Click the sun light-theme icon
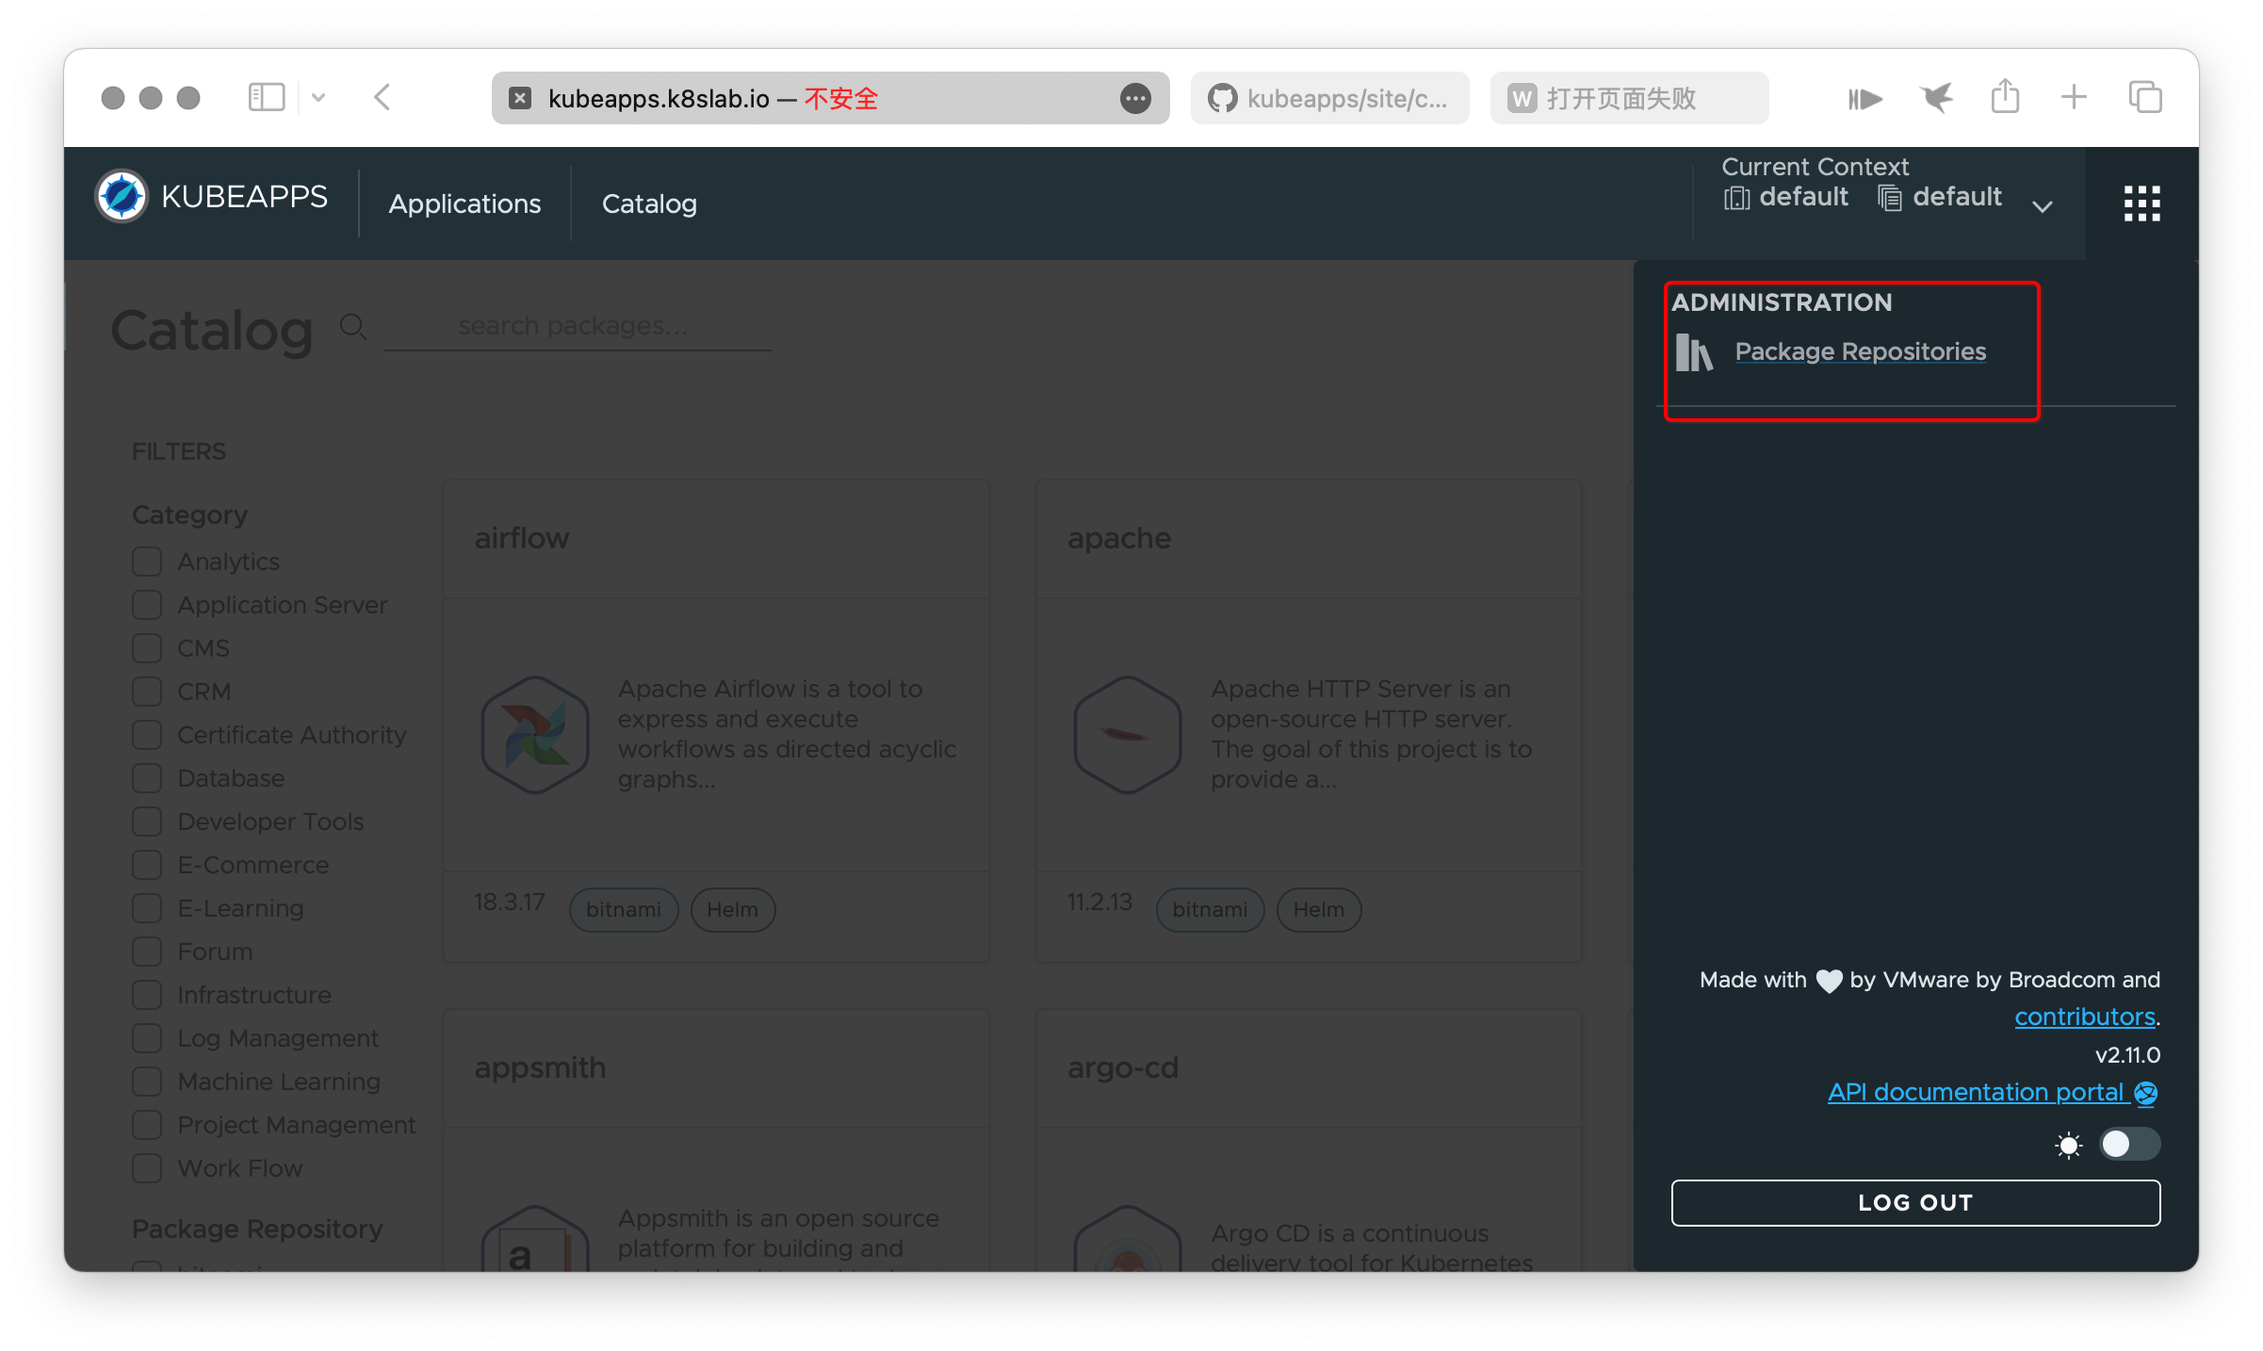 pyautogui.click(x=2068, y=1146)
